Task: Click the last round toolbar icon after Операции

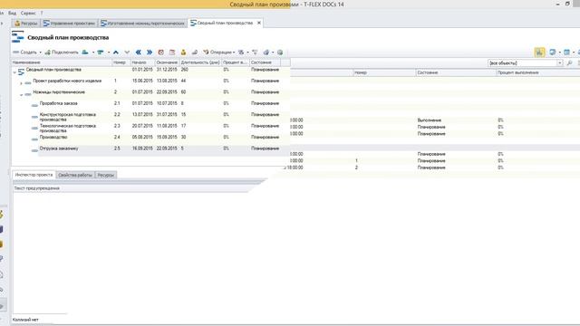Action: (280, 53)
